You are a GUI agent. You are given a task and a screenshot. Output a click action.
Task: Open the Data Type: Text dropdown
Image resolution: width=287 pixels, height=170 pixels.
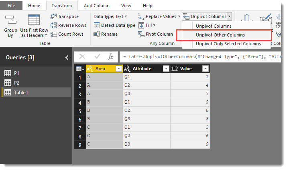(110, 16)
